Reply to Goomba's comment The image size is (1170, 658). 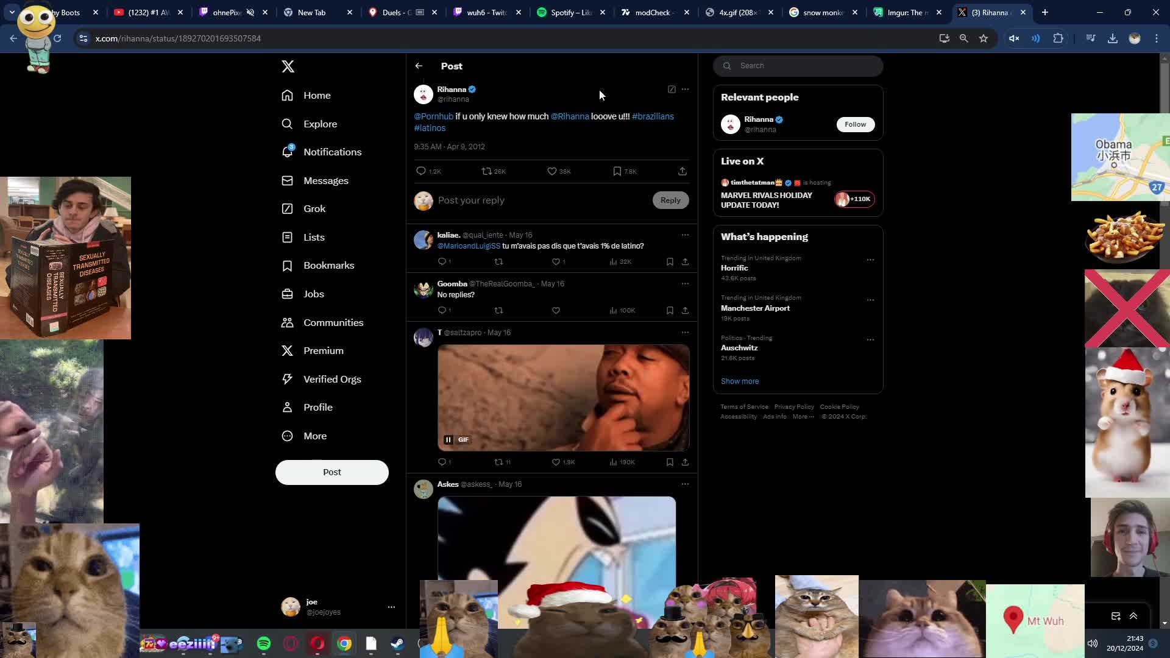click(442, 311)
